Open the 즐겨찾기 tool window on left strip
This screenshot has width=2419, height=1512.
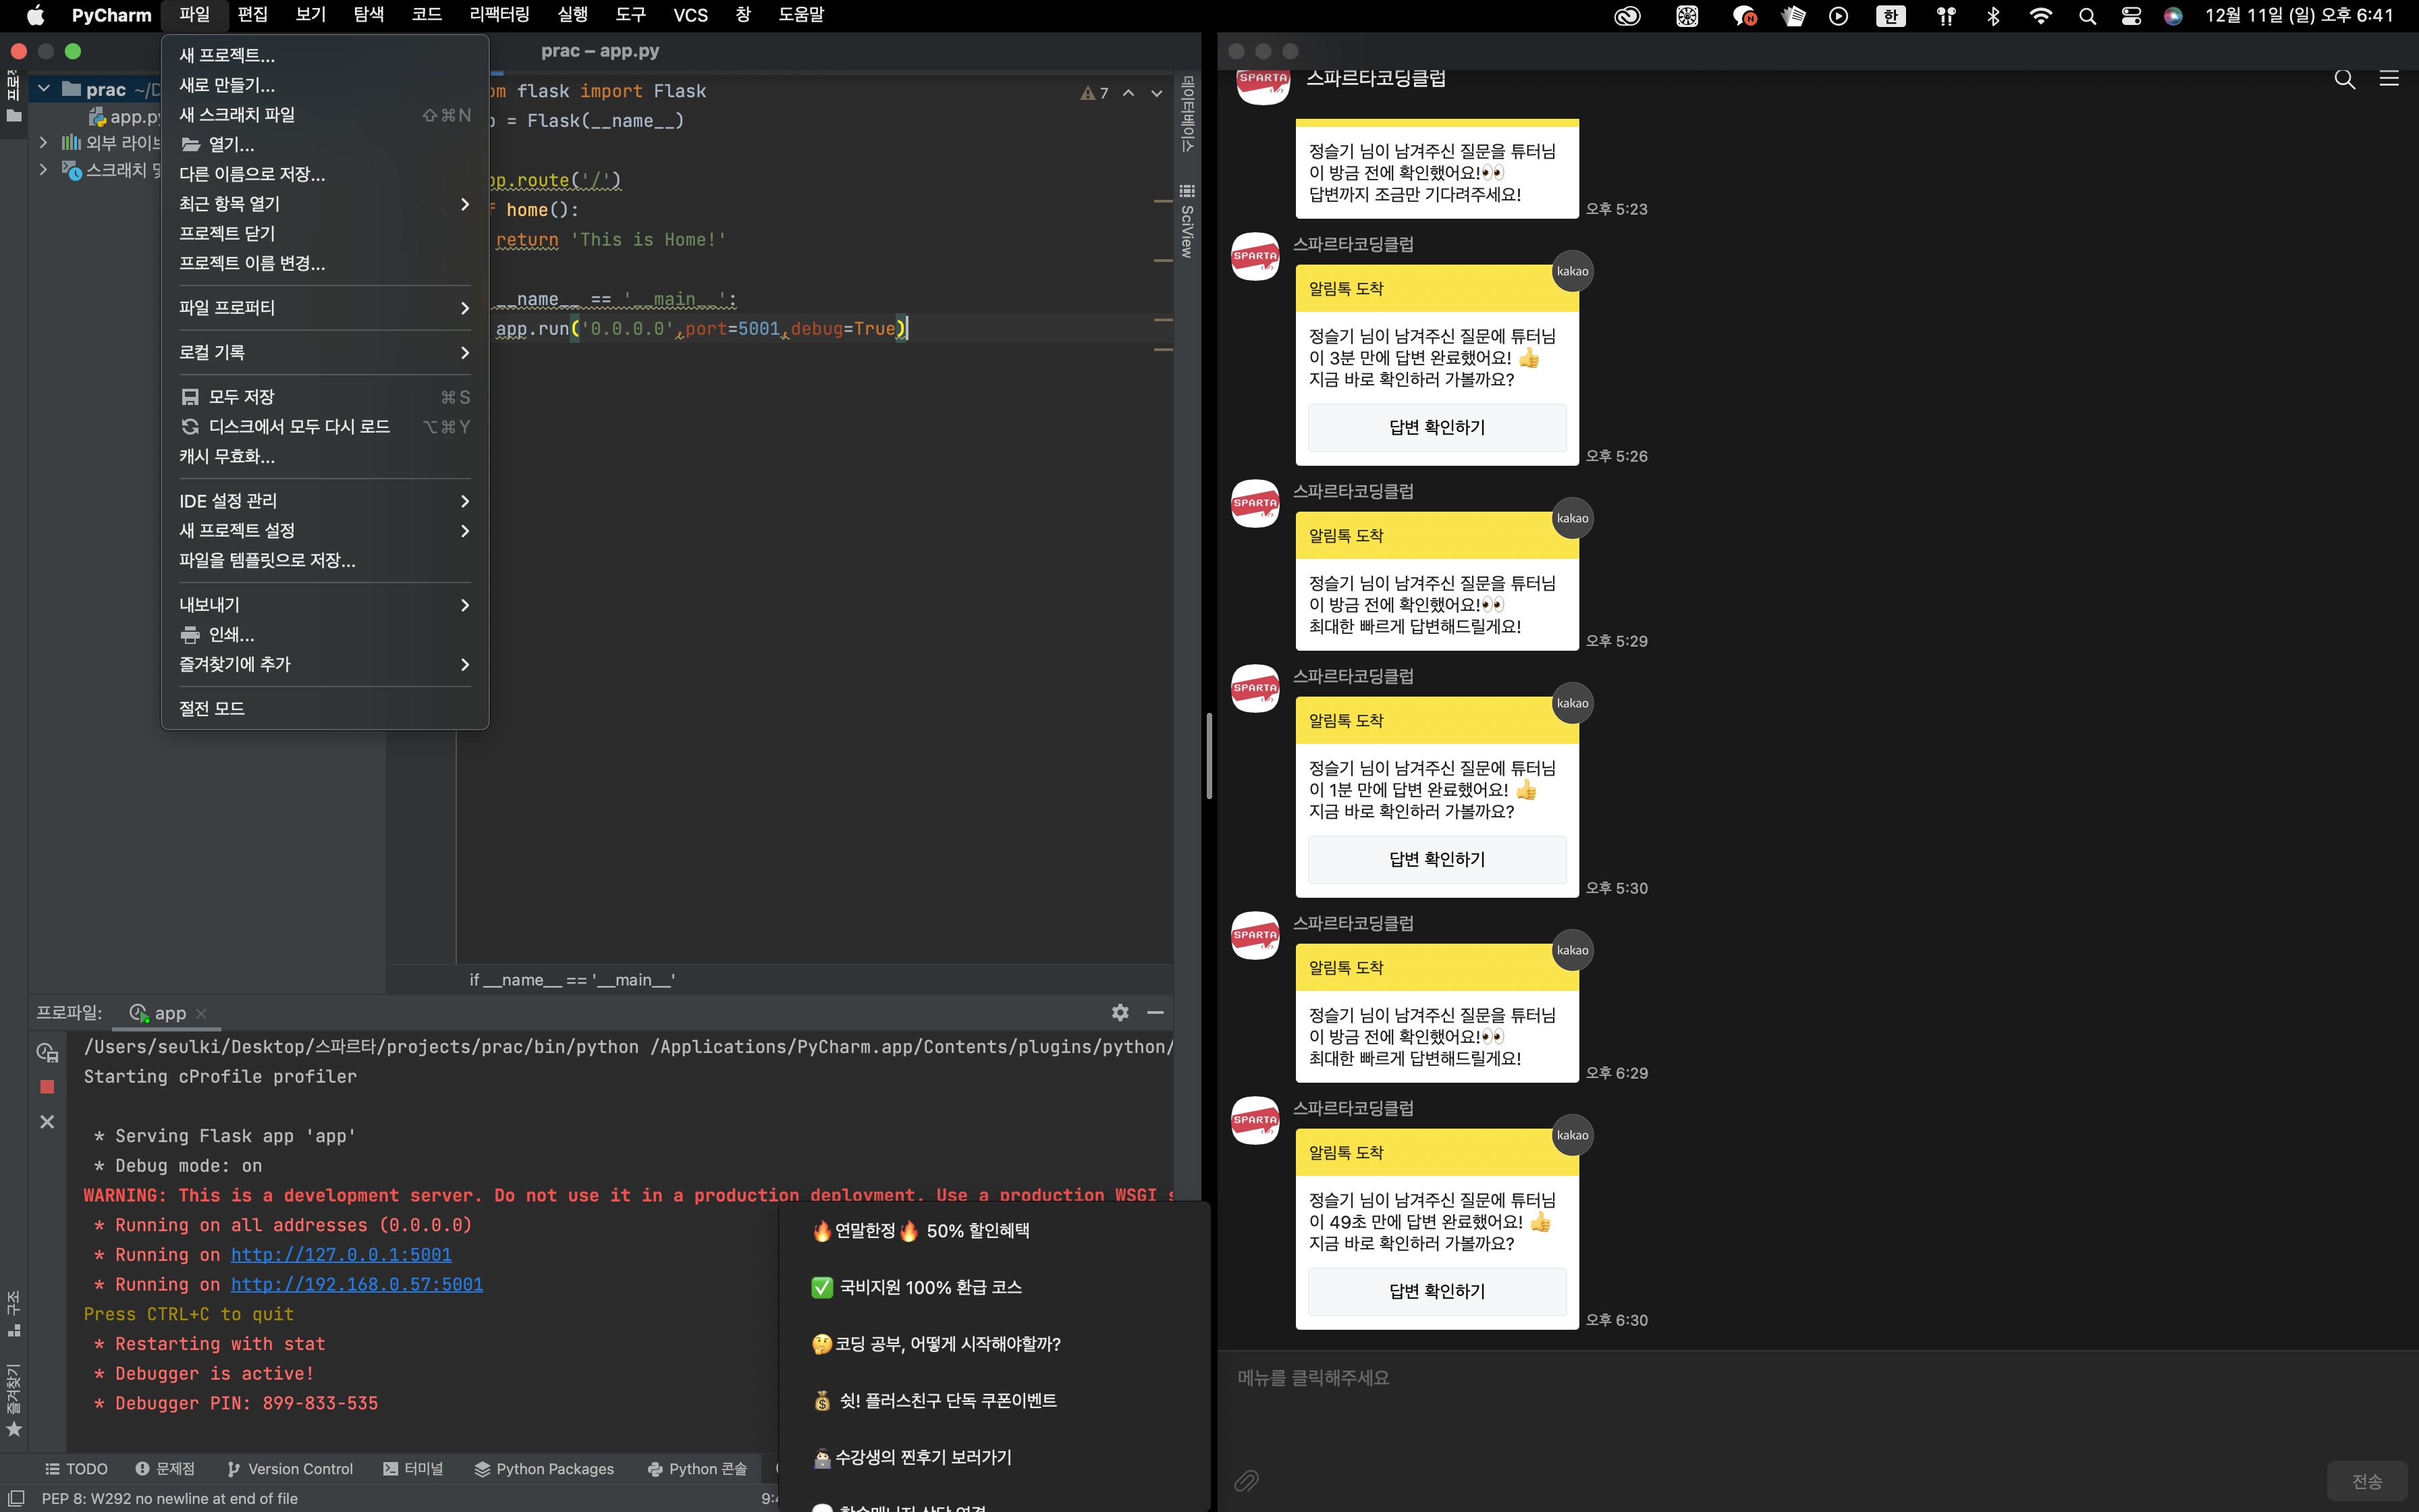14,1400
